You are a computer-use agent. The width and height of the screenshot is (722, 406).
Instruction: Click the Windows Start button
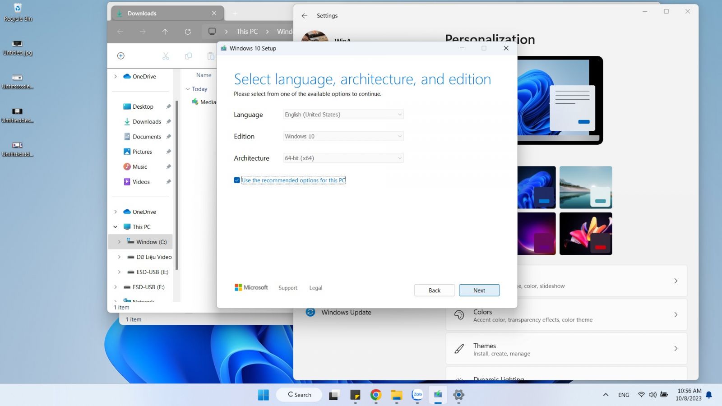[x=263, y=395]
